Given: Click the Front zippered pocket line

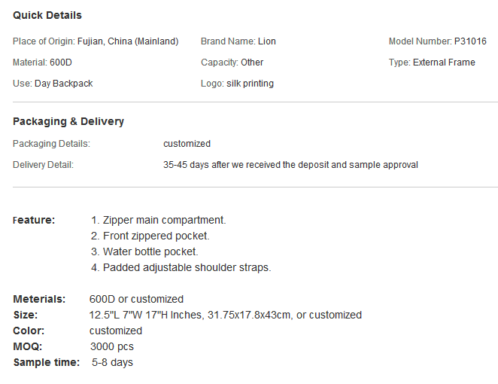Looking at the screenshot, I should tap(150, 236).
